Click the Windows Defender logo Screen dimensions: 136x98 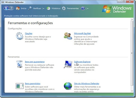(x=117, y=9)
